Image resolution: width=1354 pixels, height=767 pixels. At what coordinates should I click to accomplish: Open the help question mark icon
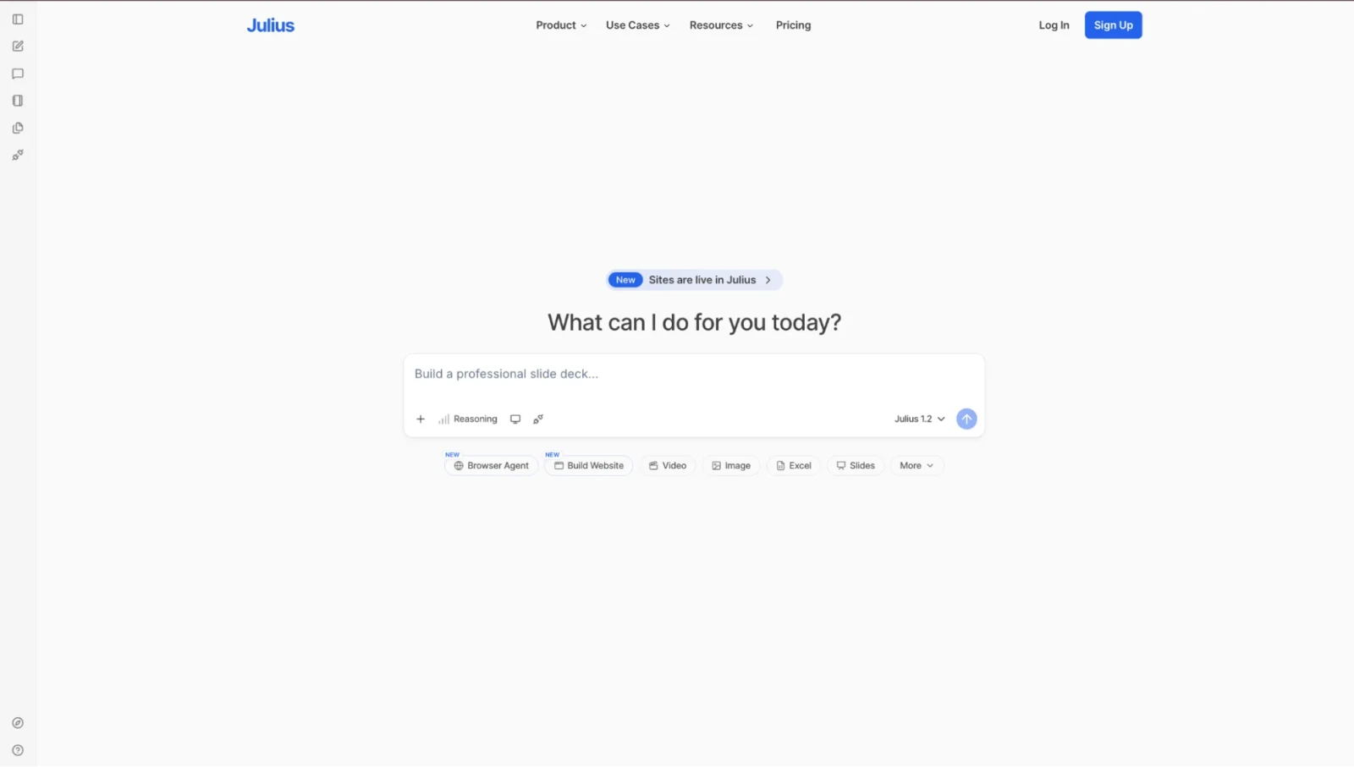[18, 750]
